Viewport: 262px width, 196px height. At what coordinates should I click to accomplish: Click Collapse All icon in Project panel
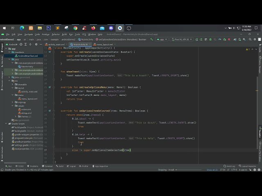(30, 45)
